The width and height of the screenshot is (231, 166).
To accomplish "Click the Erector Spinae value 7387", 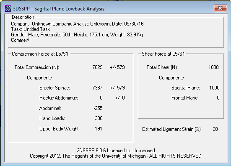I will point(97,88).
